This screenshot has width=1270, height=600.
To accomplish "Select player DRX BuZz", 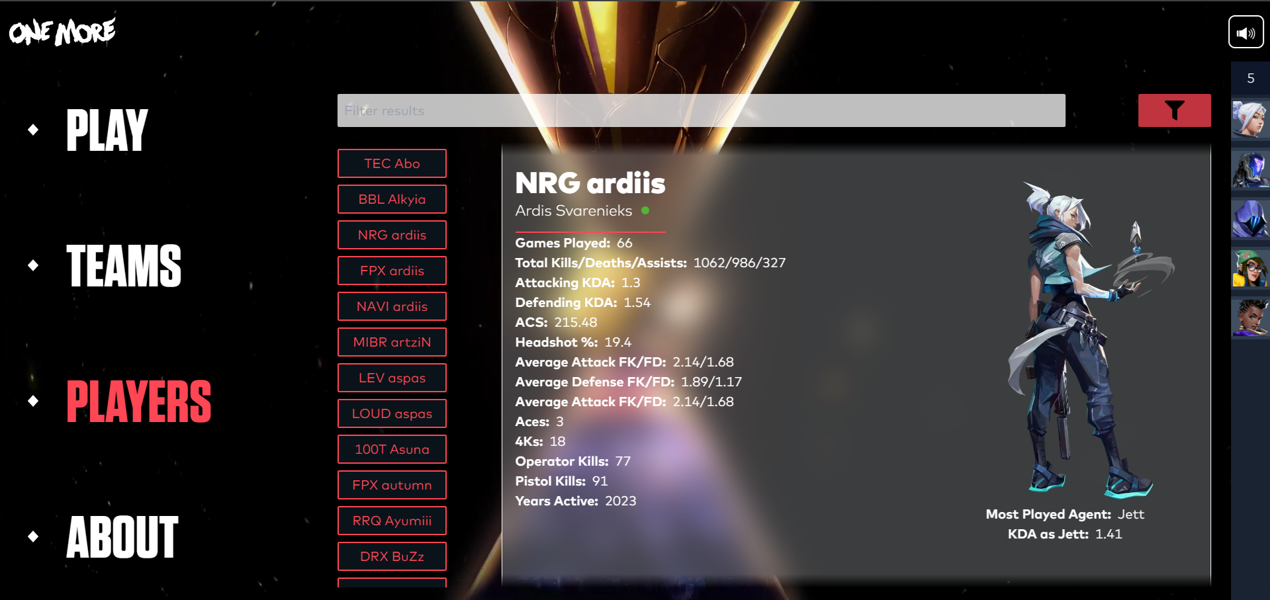I will pyautogui.click(x=392, y=556).
